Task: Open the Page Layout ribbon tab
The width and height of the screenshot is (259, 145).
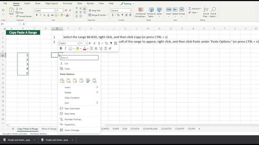Action: click(51, 4)
